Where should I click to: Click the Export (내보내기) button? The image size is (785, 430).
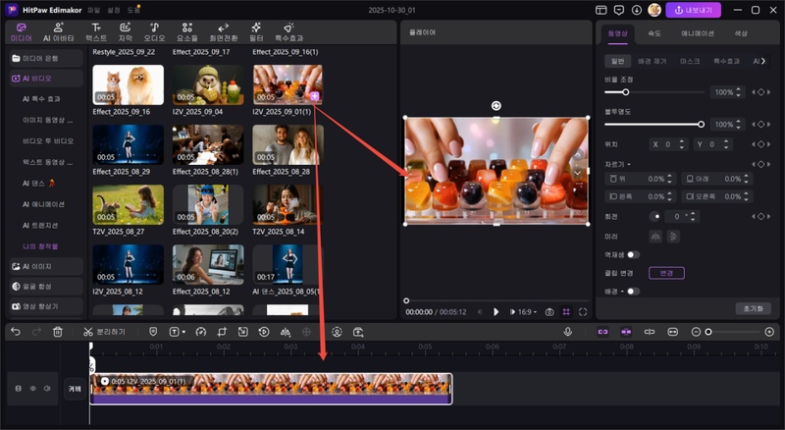coord(694,10)
